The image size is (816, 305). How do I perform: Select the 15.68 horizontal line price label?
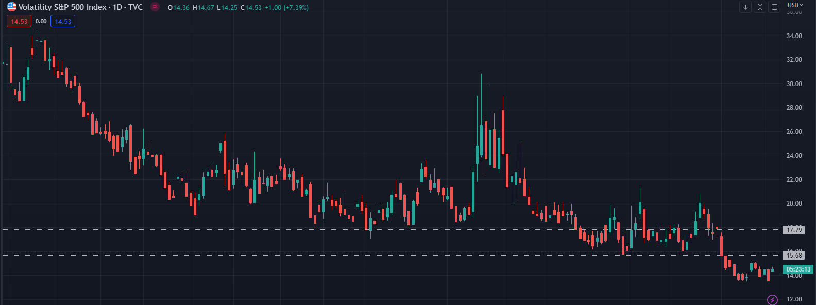(794, 255)
